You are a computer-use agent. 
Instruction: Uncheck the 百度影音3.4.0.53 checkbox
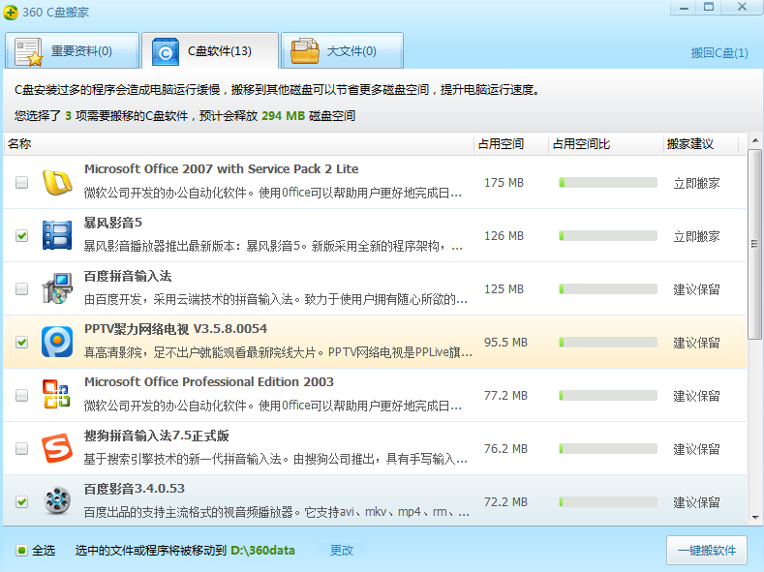pyautogui.click(x=21, y=501)
